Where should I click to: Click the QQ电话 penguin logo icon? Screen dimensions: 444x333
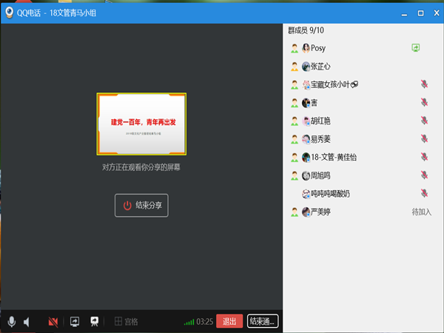point(9,12)
